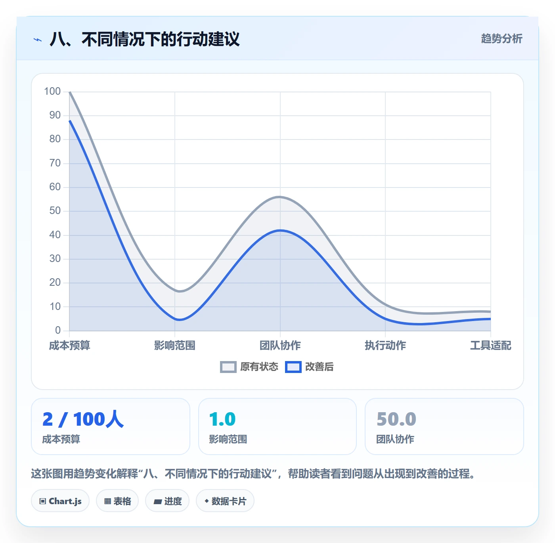Select the 进度 tag chip
555x543 pixels.
pyautogui.click(x=167, y=501)
